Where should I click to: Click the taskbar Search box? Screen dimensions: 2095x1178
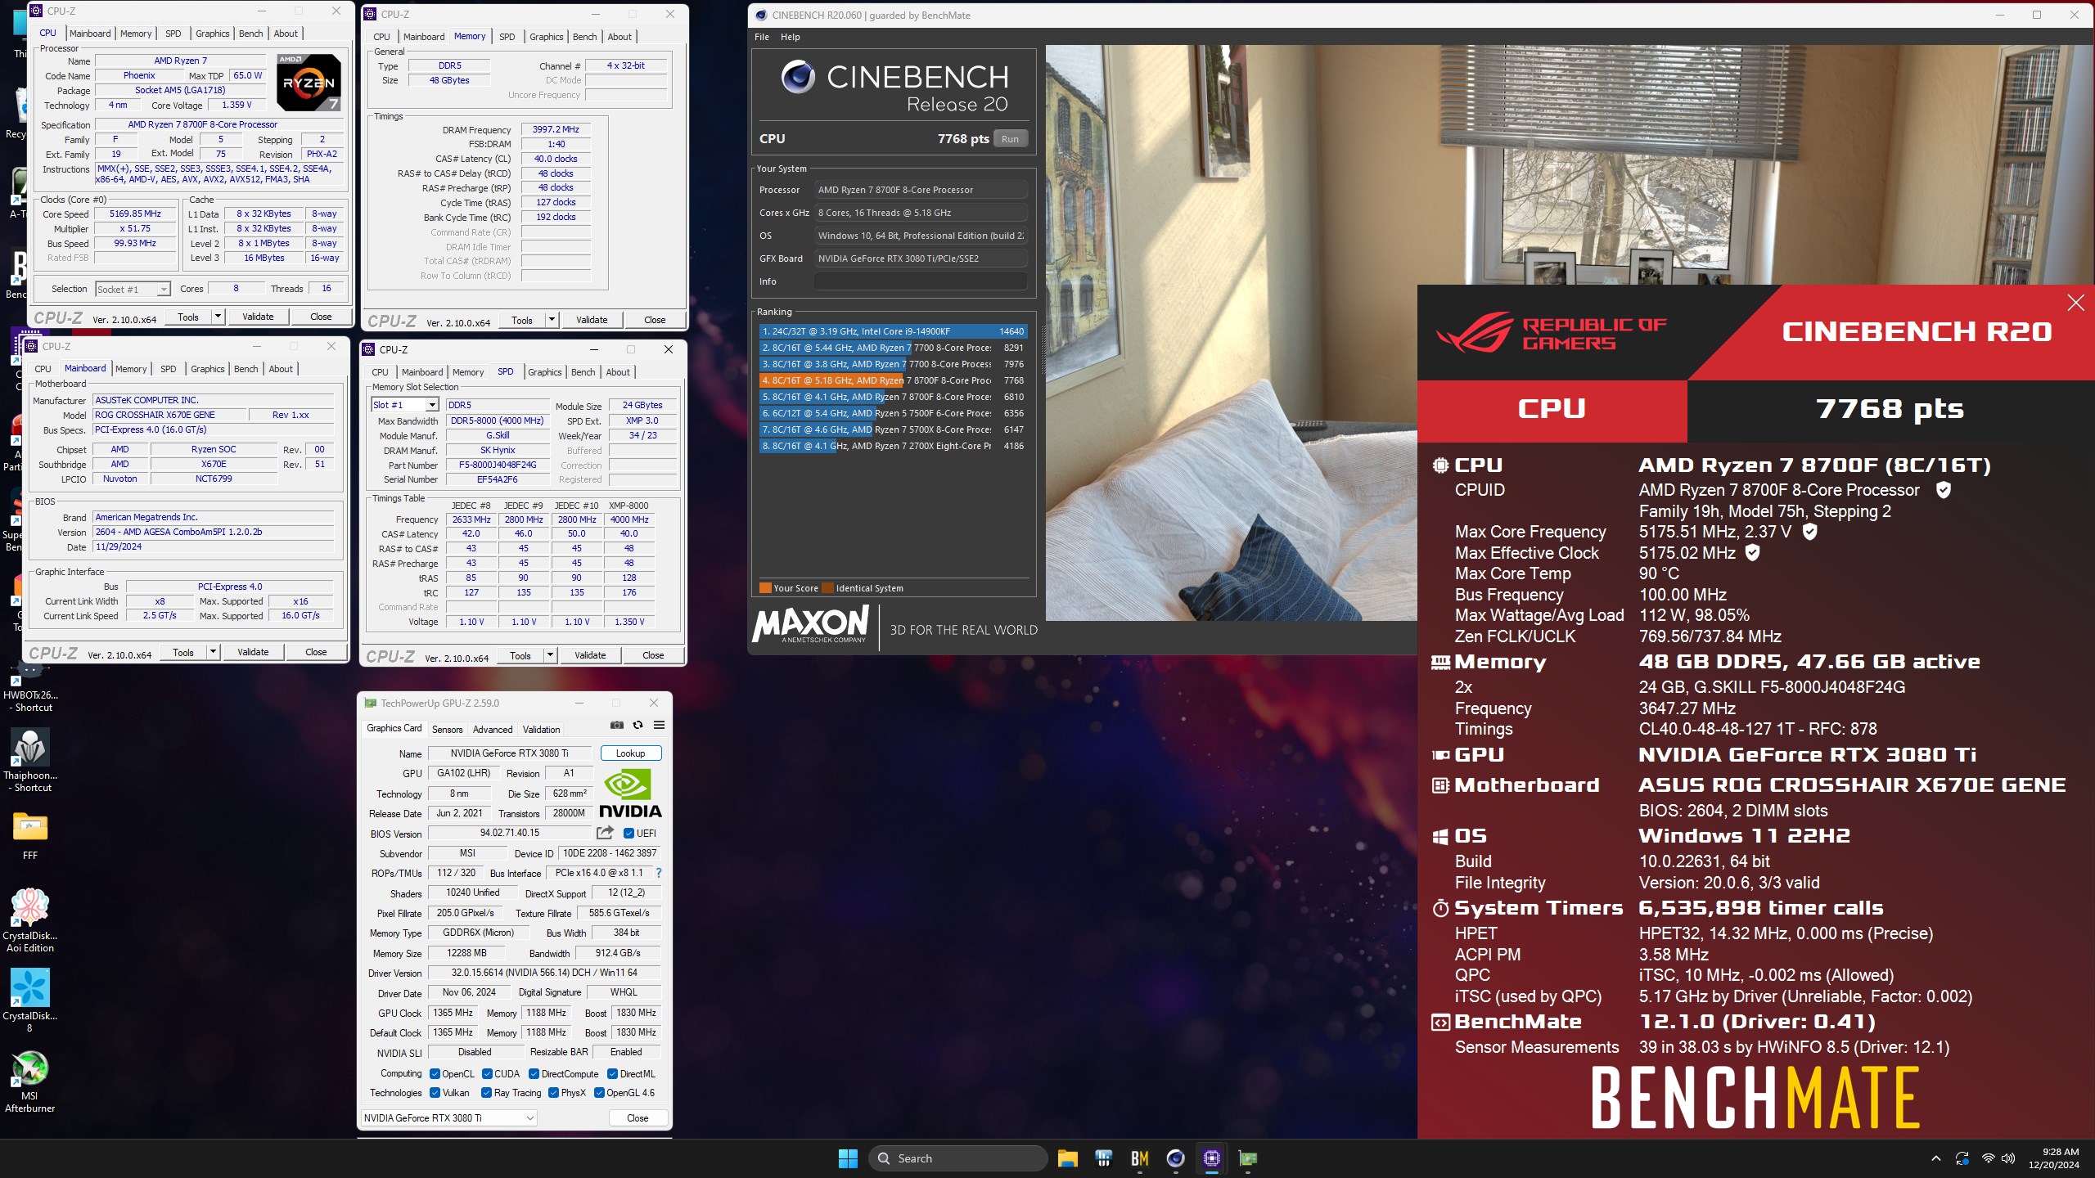click(958, 1158)
